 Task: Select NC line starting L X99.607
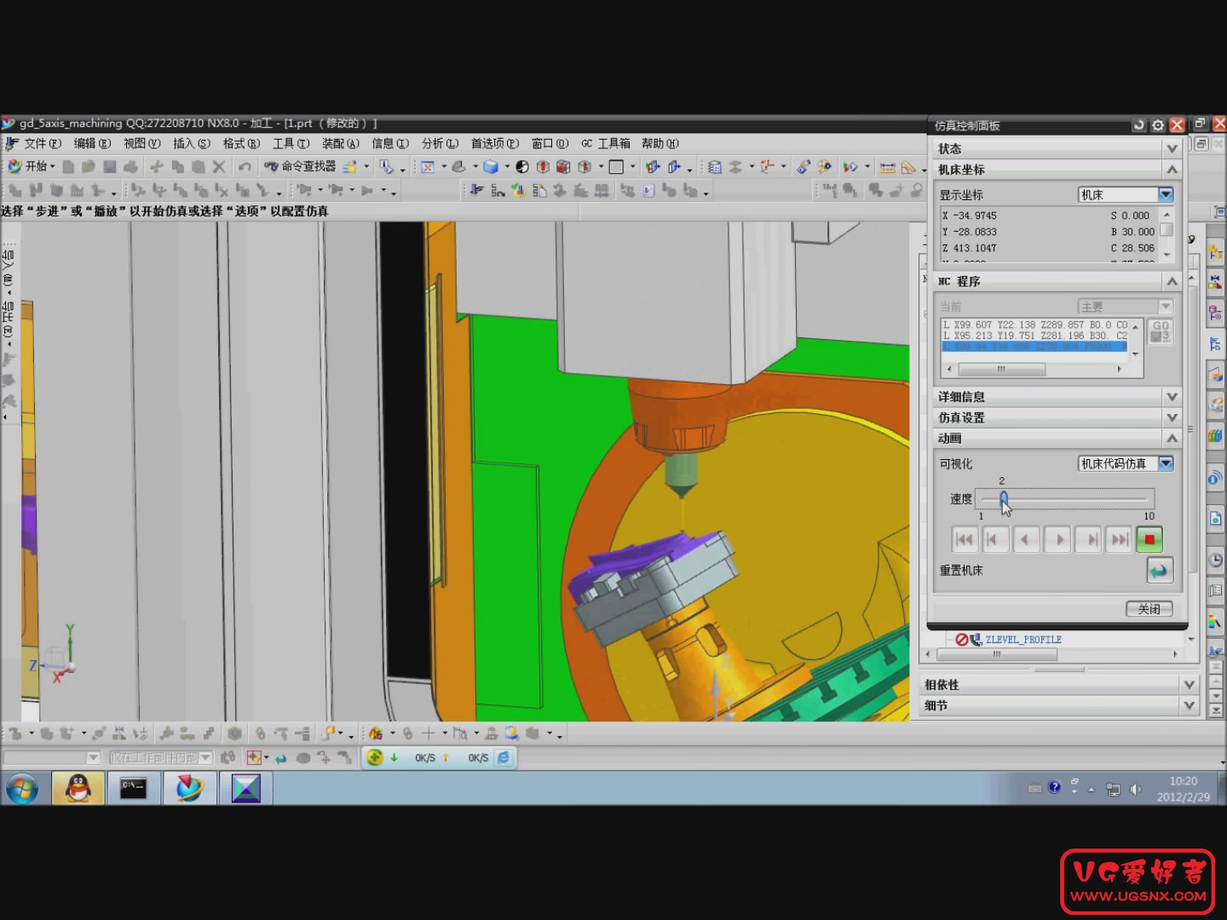pos(1034,325)
